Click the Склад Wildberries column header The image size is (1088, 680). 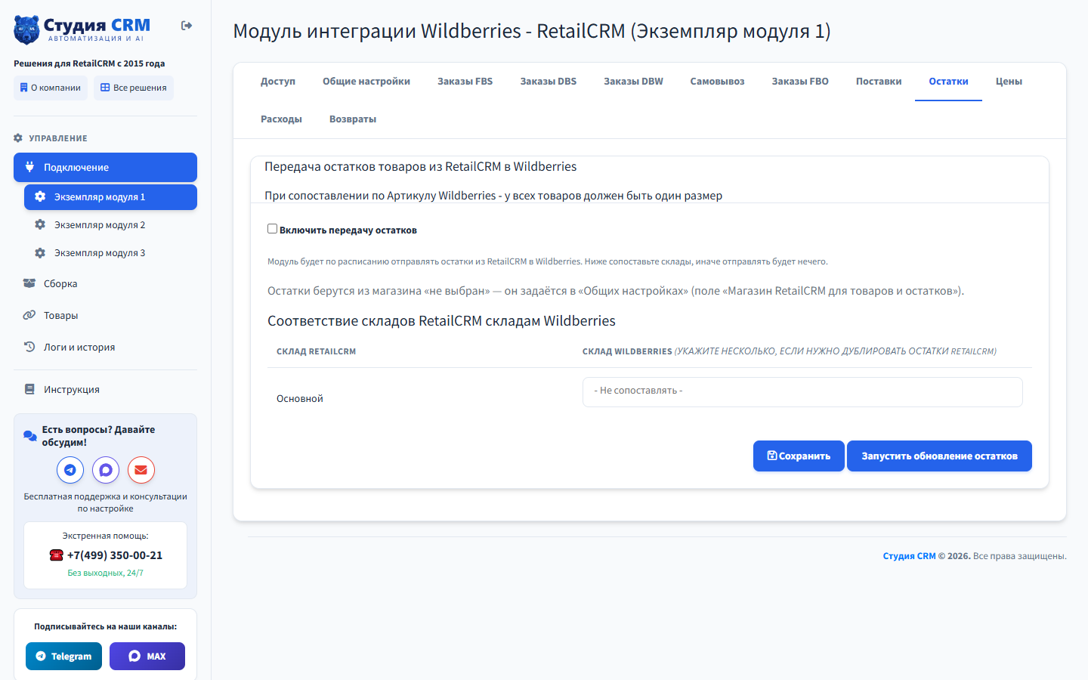[790, 351]
